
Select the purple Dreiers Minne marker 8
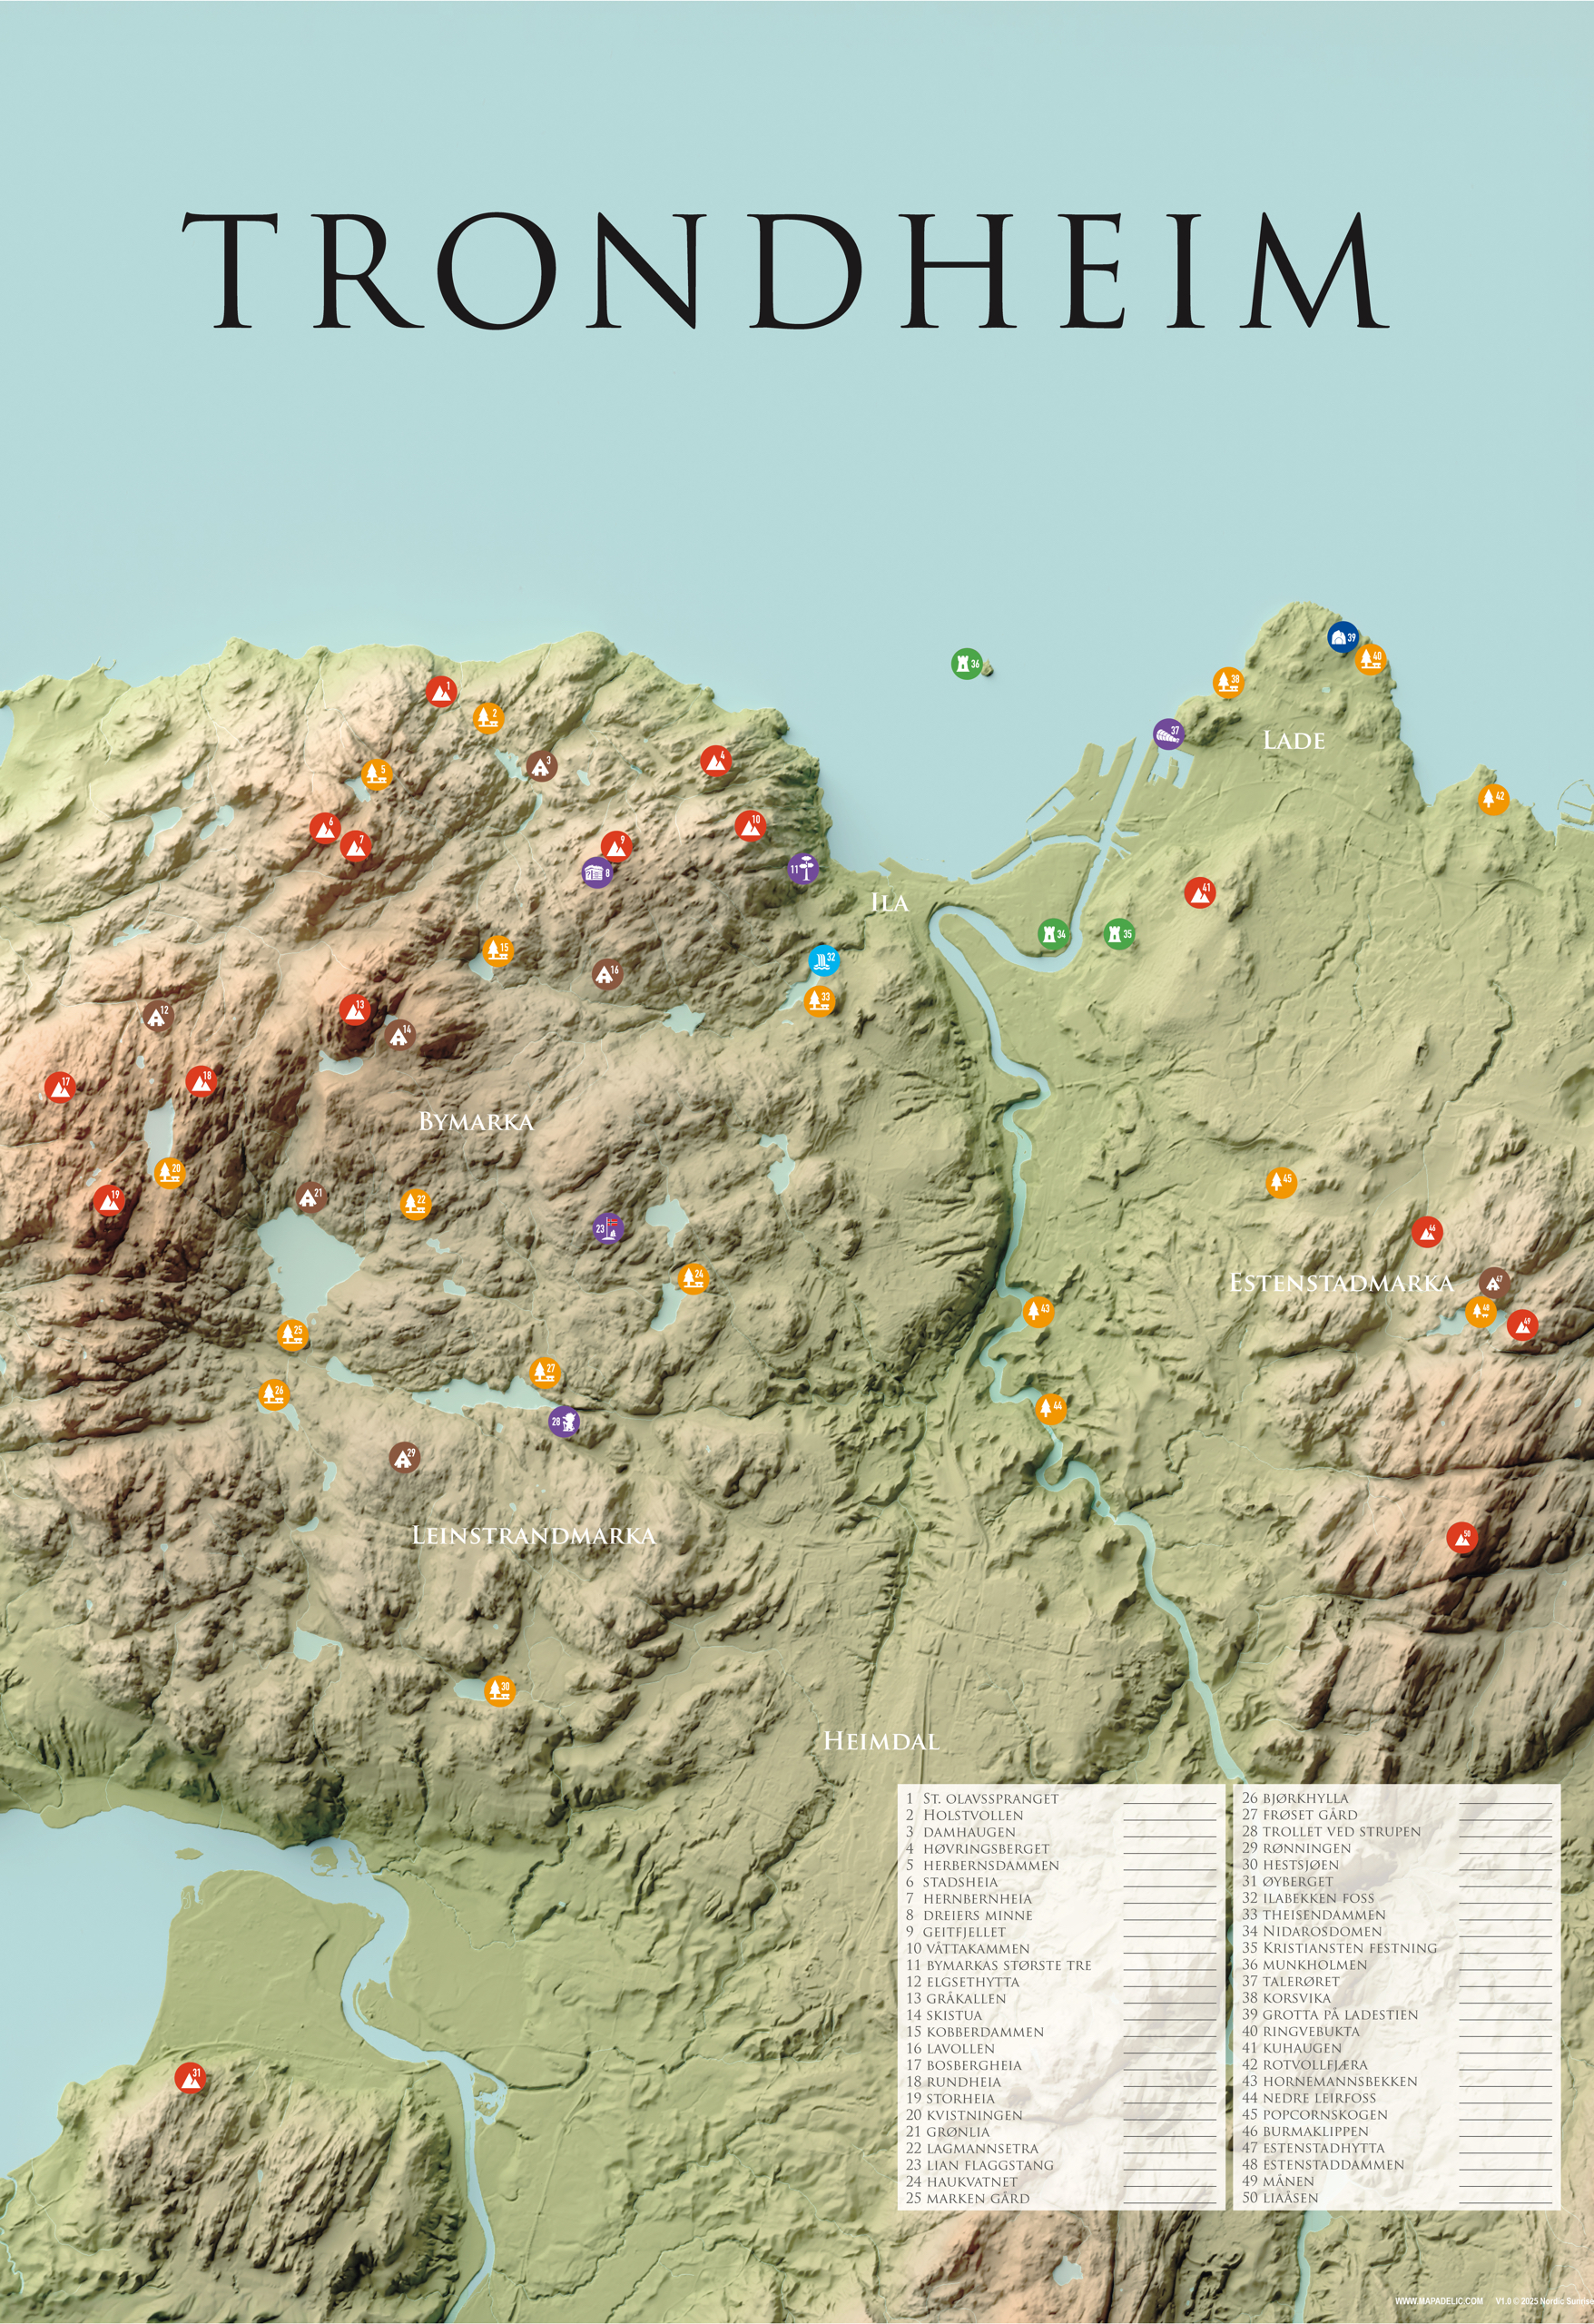598,872
